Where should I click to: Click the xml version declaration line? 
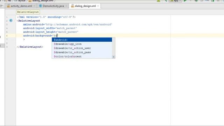(46, 17)
